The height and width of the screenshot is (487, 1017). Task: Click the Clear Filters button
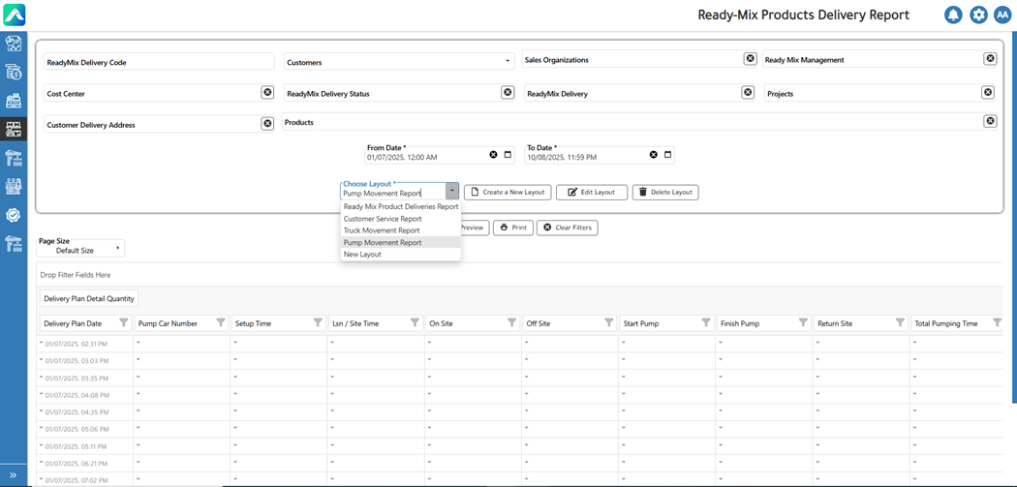tap(567, 228)
